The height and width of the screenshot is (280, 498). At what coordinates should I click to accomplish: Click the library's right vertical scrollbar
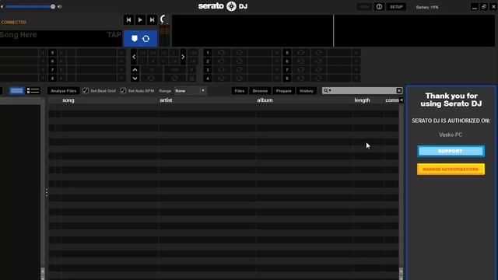[x=402, y=191]
